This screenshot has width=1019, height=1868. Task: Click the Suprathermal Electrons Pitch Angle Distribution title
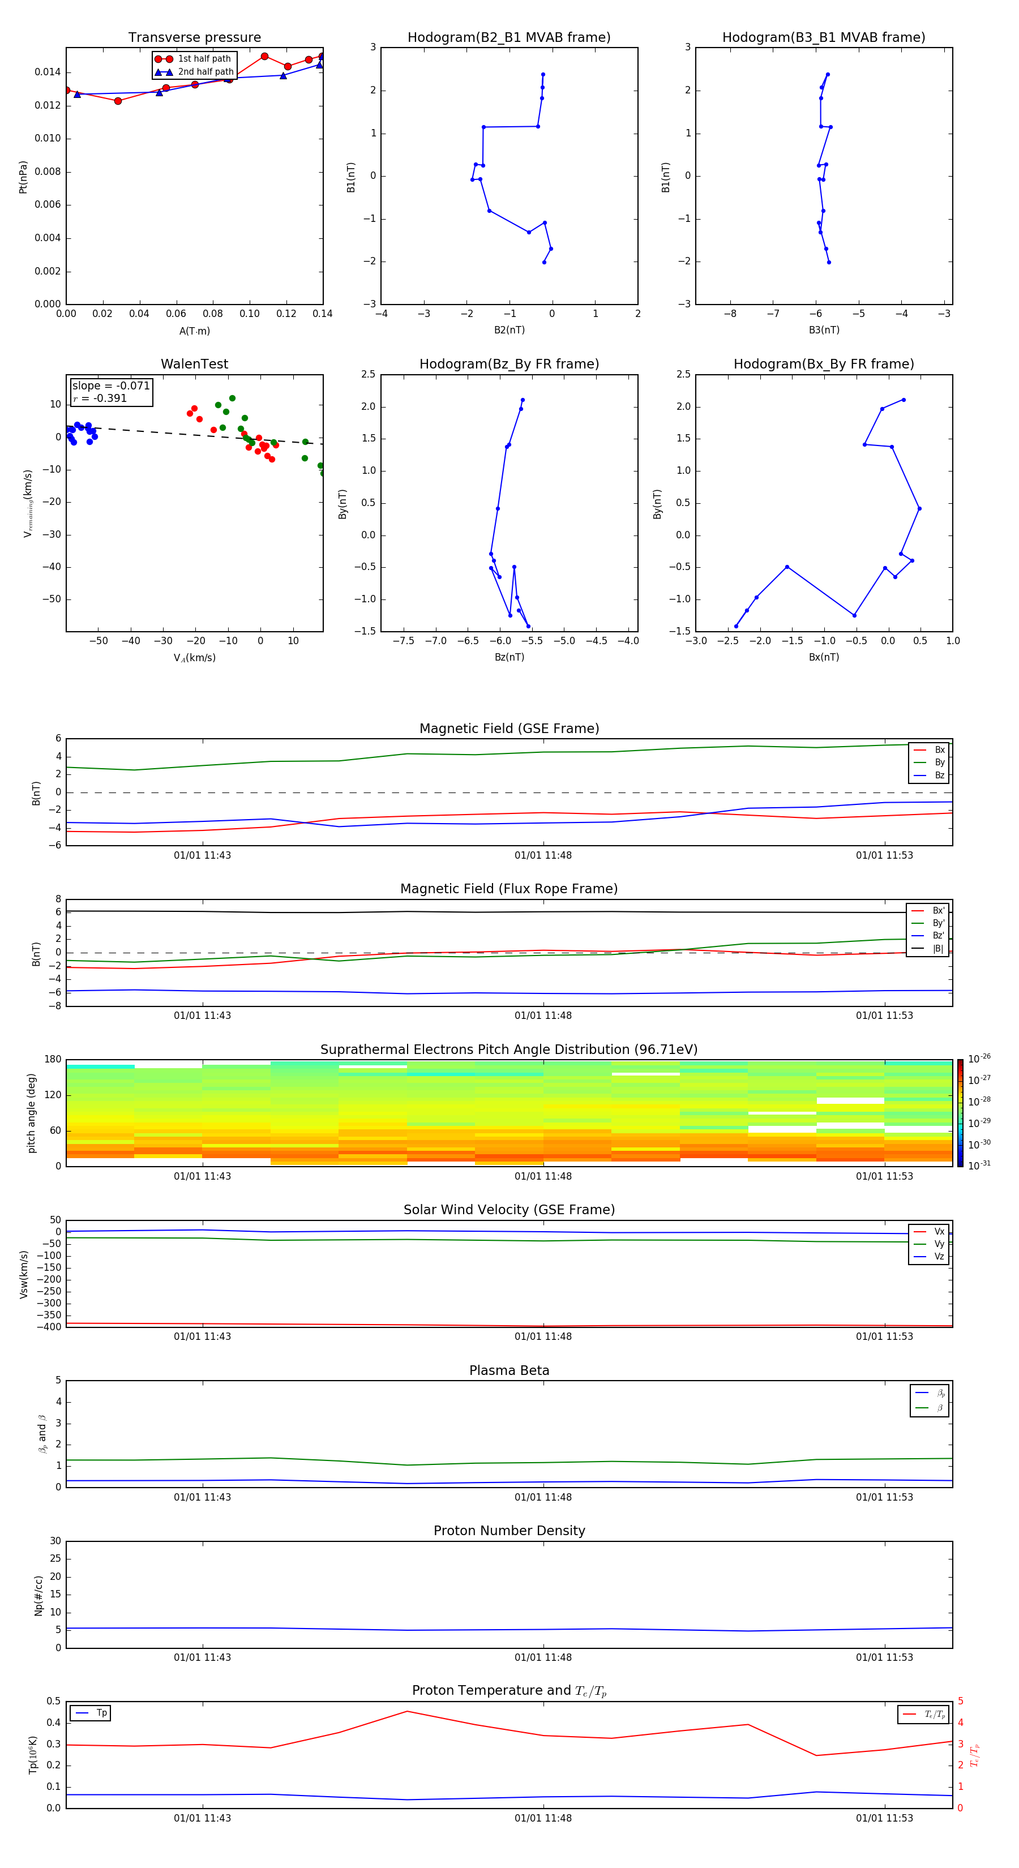pos(509,1050)
